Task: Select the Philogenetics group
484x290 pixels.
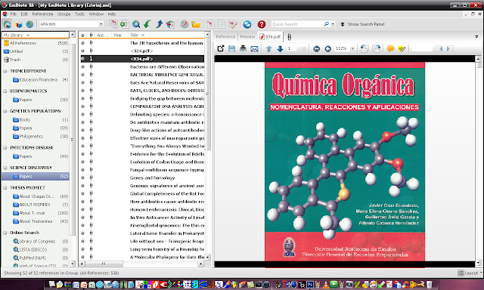Action: tap(36, 137)
